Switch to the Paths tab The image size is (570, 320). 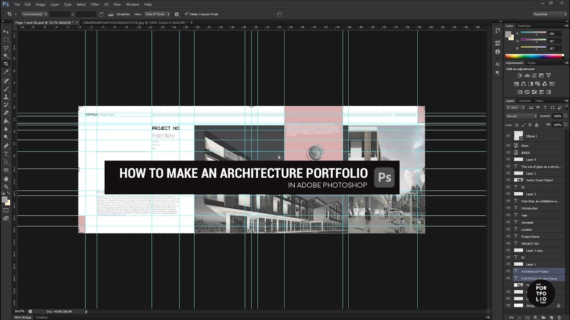point(539,101)
